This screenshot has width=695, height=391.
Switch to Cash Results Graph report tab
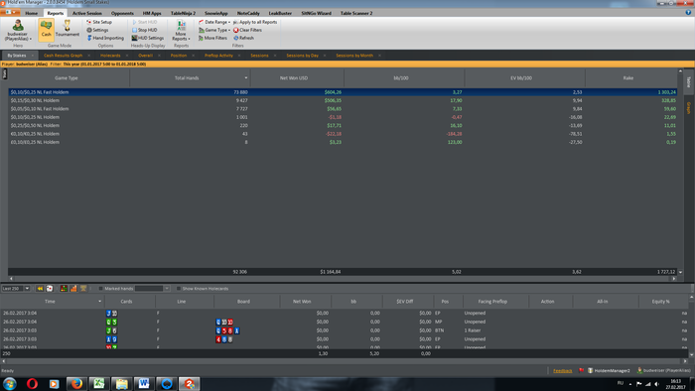63,56
